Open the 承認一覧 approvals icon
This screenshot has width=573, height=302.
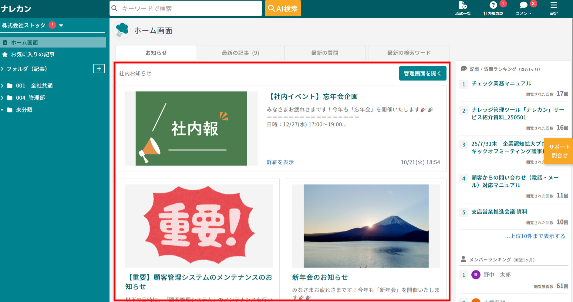click(x=462, y=8)
